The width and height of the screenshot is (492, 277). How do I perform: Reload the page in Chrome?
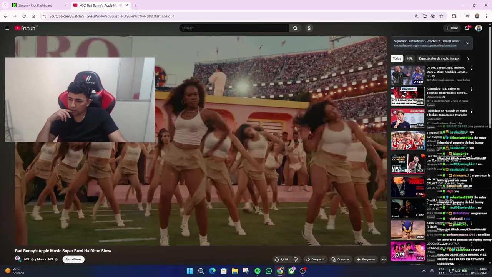24,16
